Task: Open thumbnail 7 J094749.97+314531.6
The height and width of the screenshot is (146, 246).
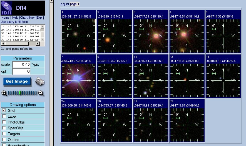Action: 79,81
